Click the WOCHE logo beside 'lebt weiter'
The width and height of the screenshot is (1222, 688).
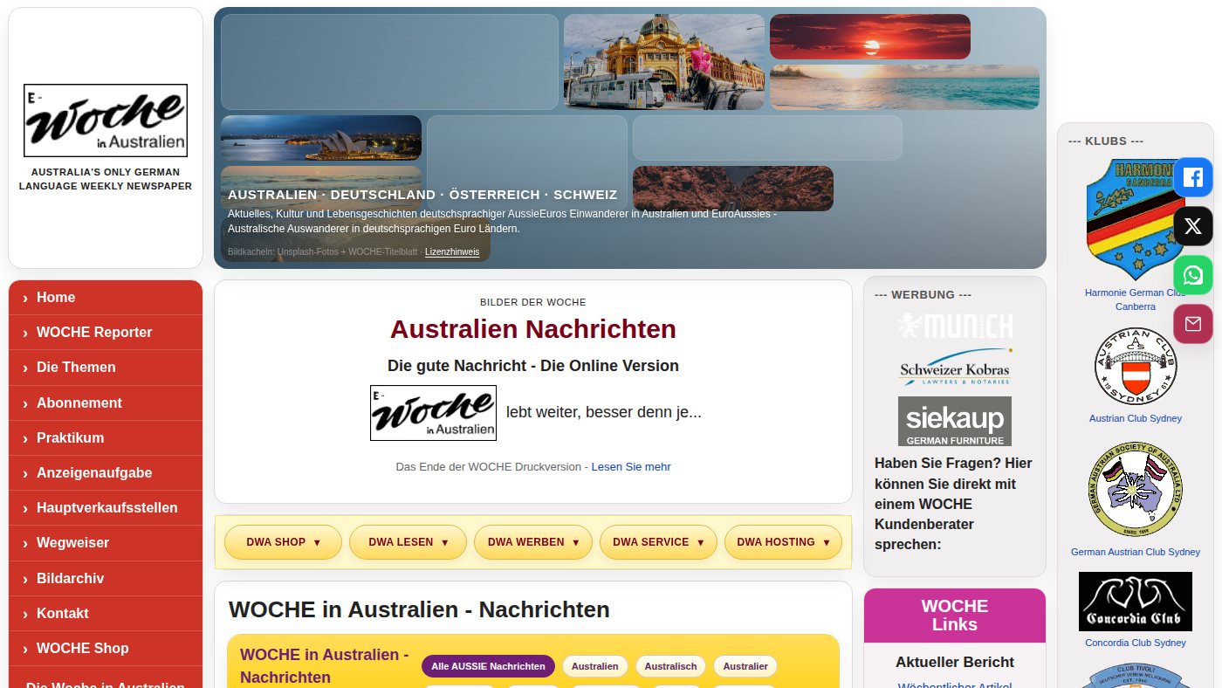(x=433, y=413)
